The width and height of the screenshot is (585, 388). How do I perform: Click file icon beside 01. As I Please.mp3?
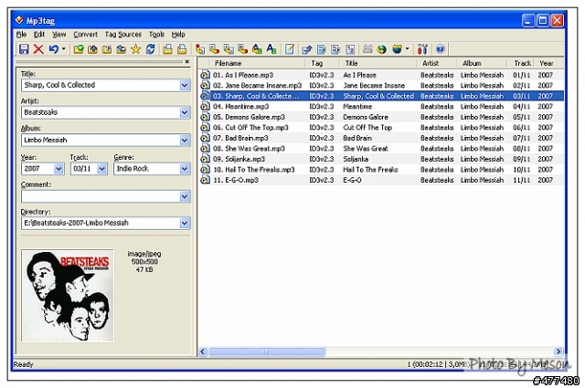[205, 75]
